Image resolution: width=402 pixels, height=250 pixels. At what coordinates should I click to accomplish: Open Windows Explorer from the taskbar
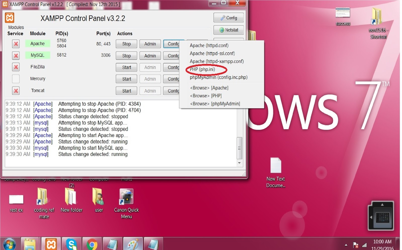coord(30,244)
